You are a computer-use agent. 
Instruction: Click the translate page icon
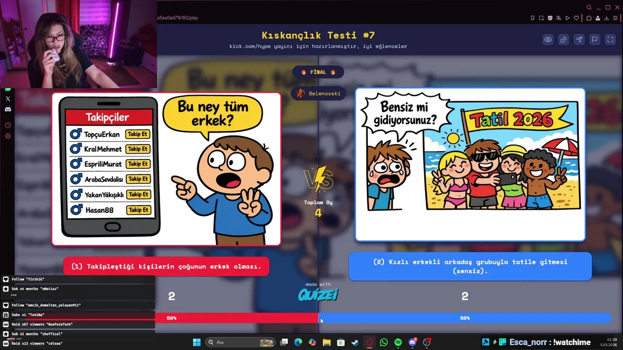click(559, 18)
